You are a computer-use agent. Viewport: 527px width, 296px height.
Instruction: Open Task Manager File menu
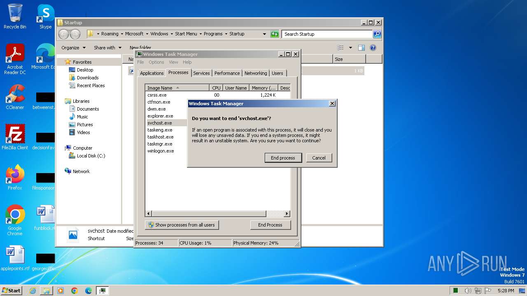[x=140, y=62]
